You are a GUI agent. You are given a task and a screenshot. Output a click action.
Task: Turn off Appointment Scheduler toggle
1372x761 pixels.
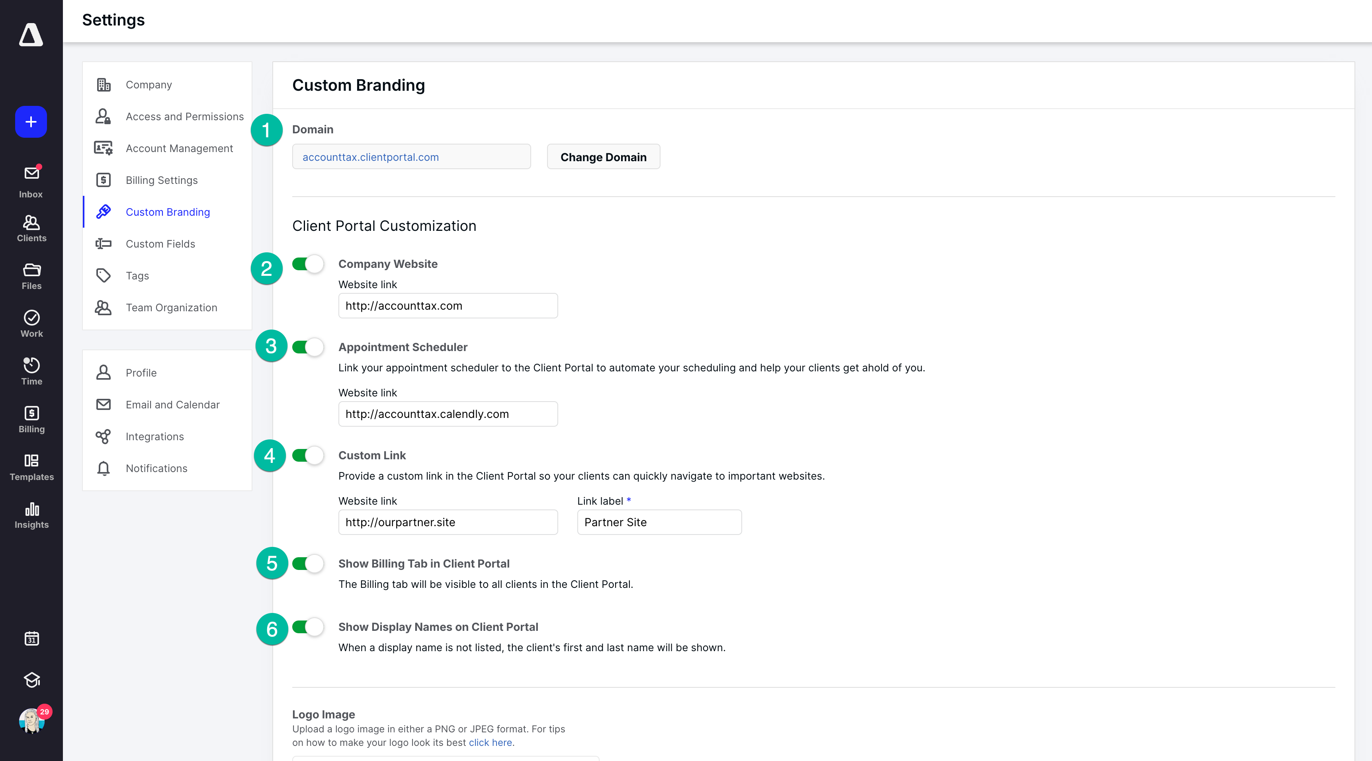coord(308,347)
